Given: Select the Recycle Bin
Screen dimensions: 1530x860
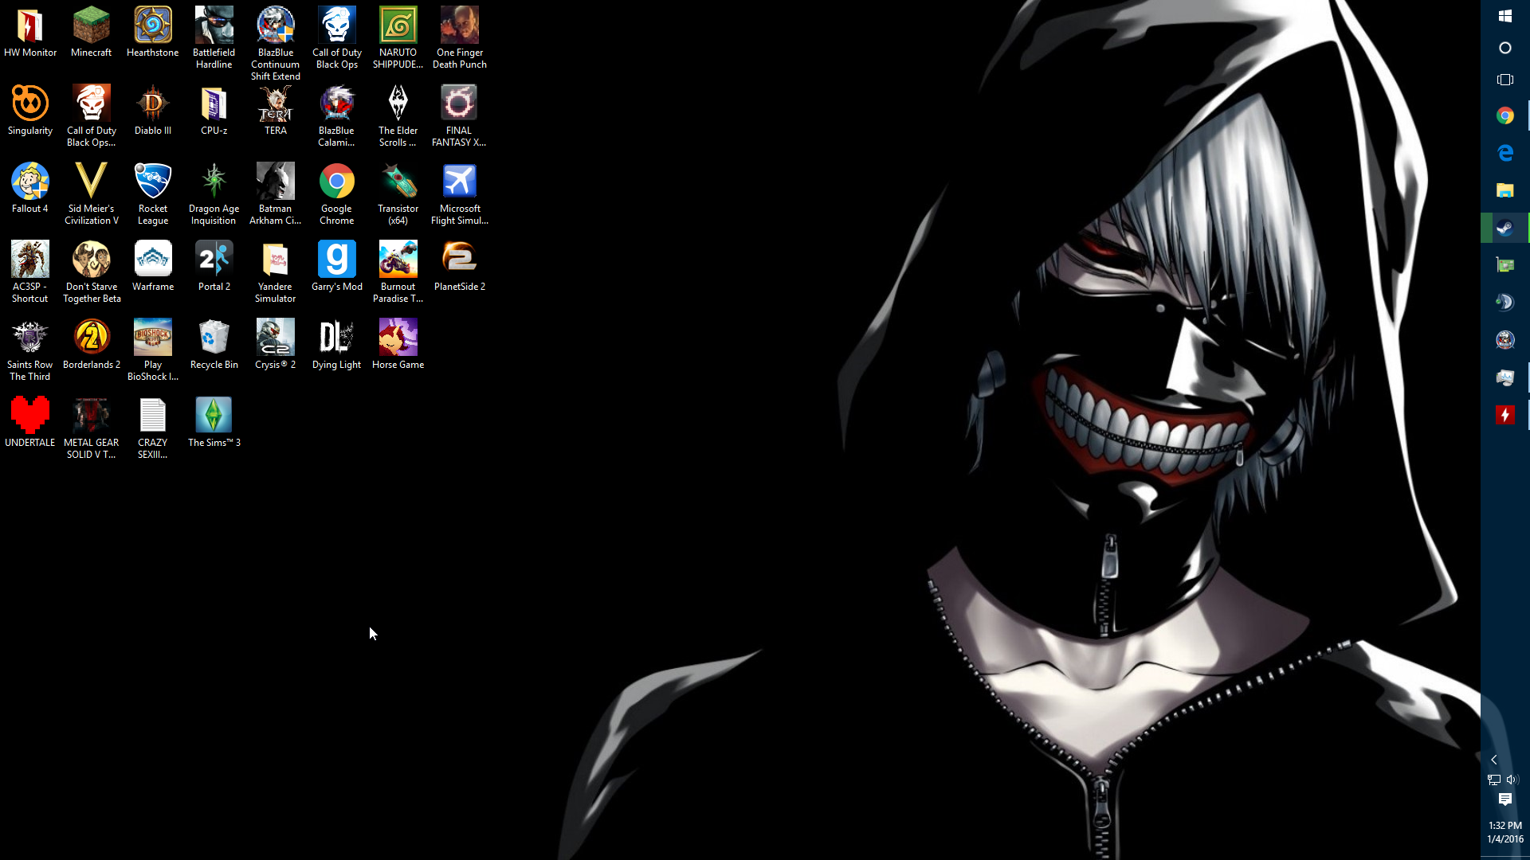Looking at the screenshot, I should tap(214, 338).
